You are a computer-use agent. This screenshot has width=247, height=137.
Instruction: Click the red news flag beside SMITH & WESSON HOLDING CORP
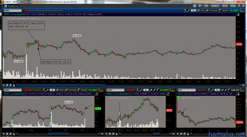[x=26, y=11]
